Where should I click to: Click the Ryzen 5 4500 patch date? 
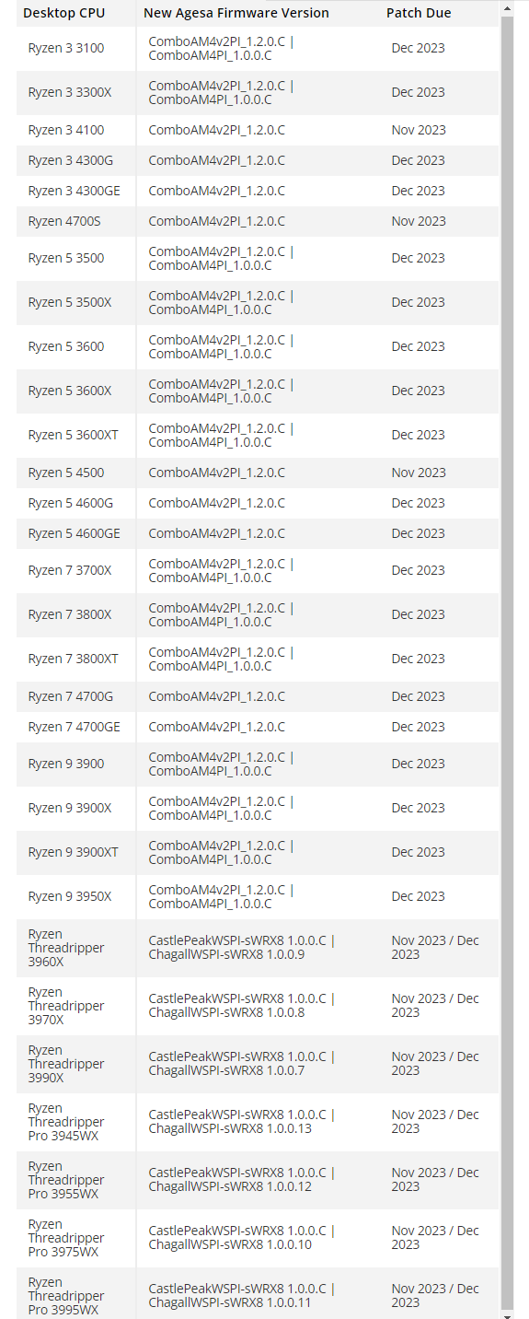419,473
